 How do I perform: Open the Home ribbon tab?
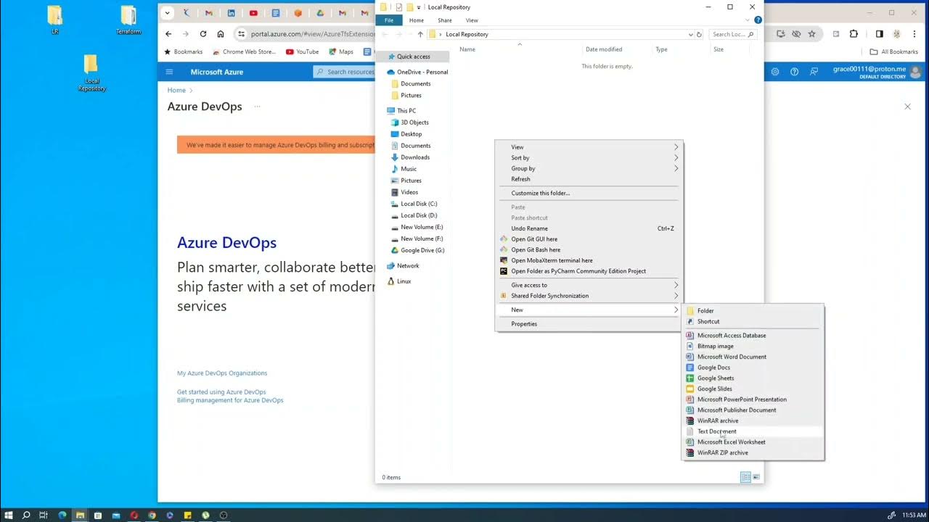click(417, 20)
